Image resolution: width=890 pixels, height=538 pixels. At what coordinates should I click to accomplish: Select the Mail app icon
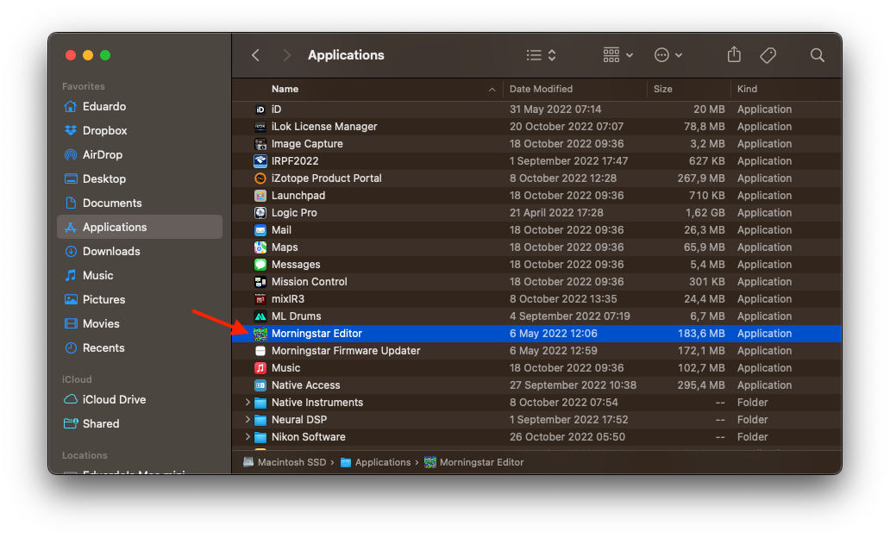260,230
